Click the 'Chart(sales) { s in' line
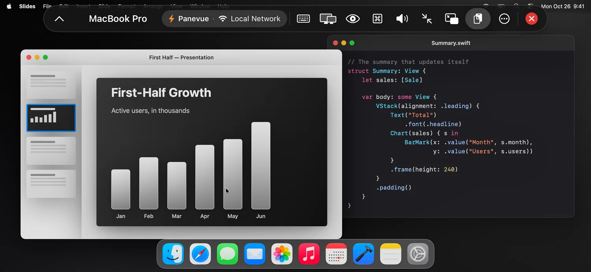Screen dimensions: 591x272 [x=424, y=133]
